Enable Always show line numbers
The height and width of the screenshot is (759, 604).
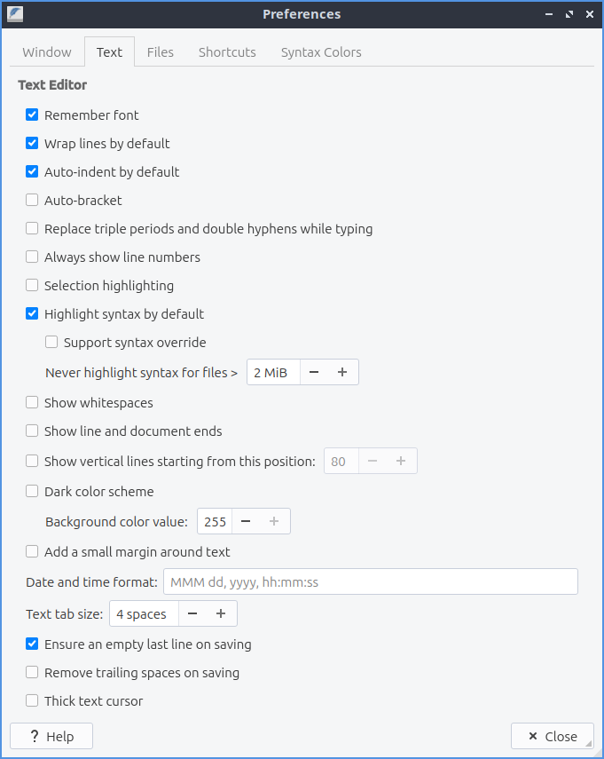pyautogui.click(x=33, y=257)
